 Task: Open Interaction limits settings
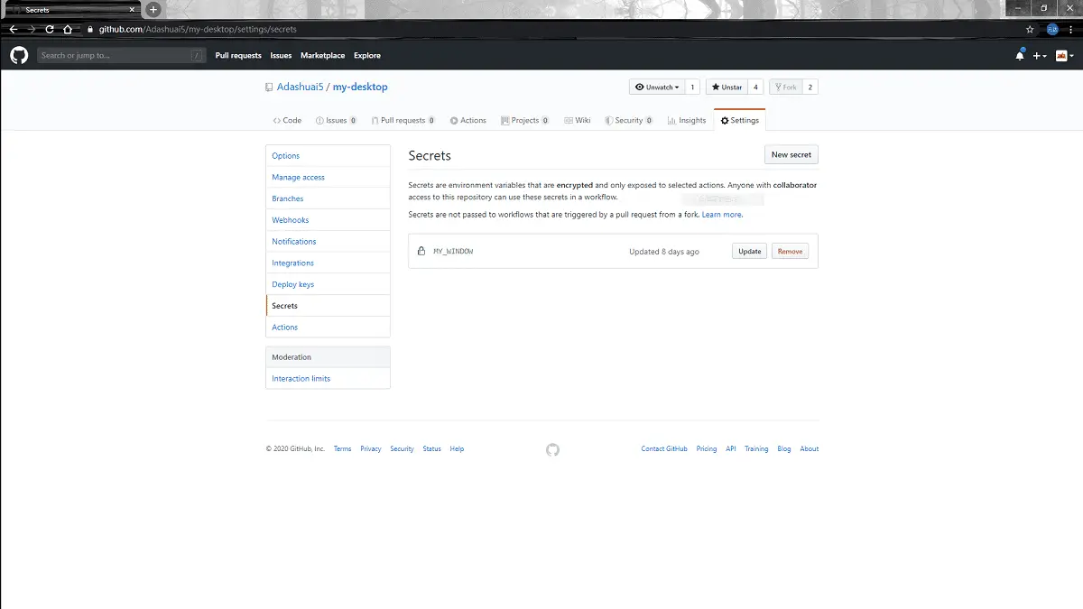[x=329, y=379]
